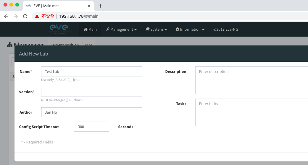Click the browser back arrow

pyautogui.click(x=6, y=16)
